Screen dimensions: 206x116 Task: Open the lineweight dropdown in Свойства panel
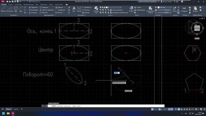164,13
